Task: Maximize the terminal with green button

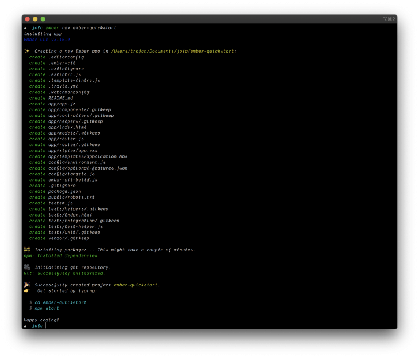Action: 42,19
